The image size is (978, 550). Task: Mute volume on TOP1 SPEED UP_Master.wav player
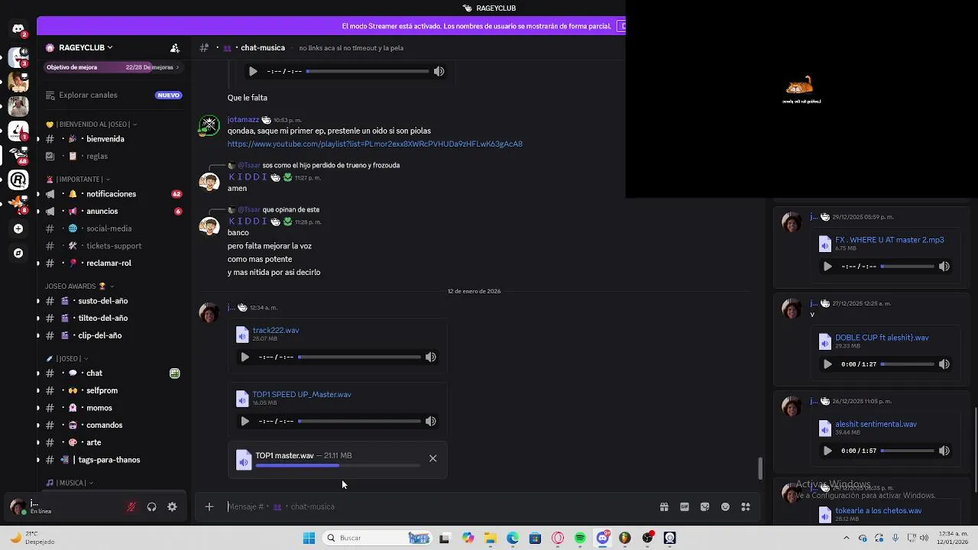[431, 421]
